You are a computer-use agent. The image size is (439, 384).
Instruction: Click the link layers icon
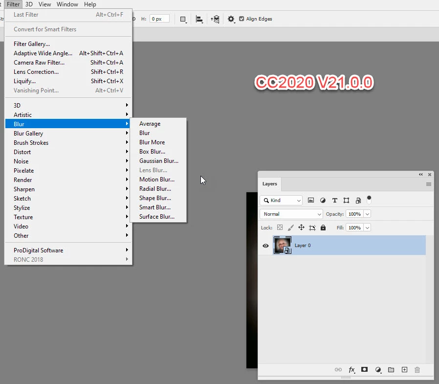(x=338, y=370)
